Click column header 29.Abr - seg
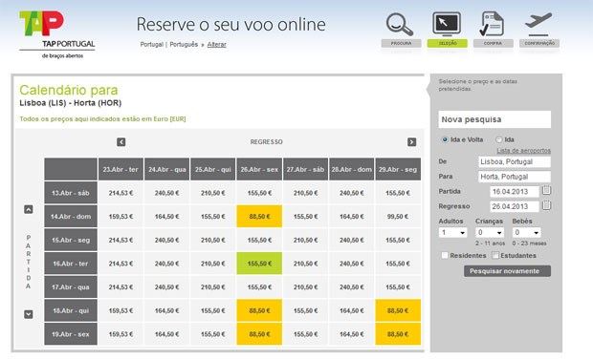This screenshot has height=360, width=593. coord(398,169)
